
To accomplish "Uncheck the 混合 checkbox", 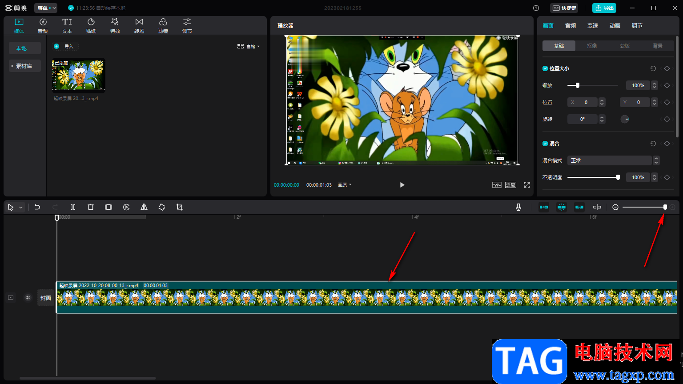I will 545,144.
